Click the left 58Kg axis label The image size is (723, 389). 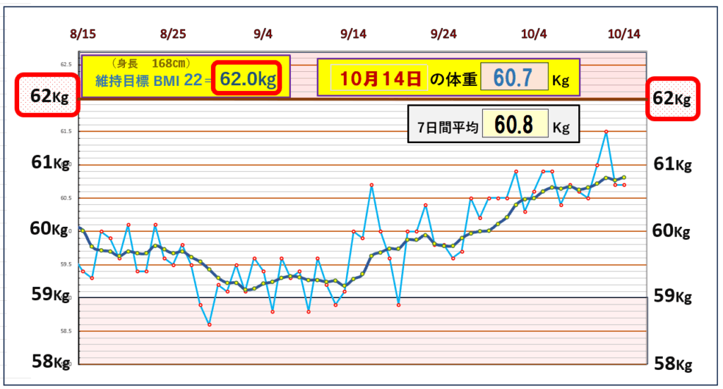tap(49, 362)
